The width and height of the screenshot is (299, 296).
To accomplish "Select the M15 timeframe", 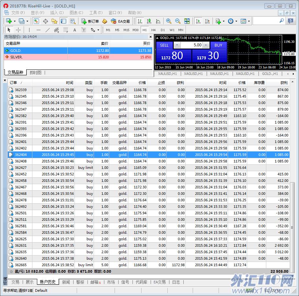I will click(126, 30).
